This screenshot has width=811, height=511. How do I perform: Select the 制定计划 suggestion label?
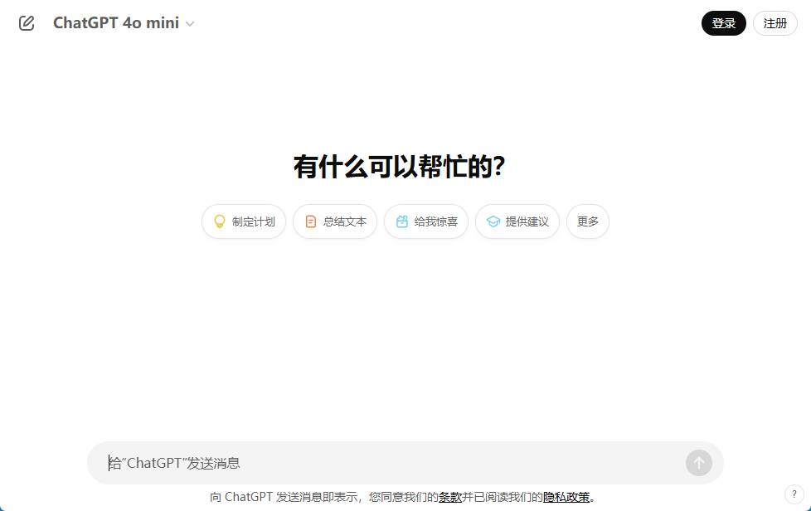click(254, 221)
